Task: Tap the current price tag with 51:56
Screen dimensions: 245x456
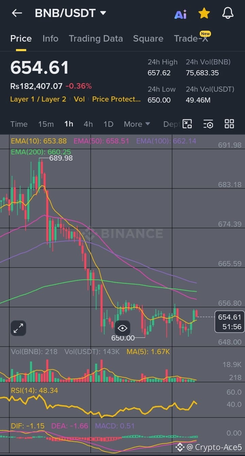Action: pos(230,322)
